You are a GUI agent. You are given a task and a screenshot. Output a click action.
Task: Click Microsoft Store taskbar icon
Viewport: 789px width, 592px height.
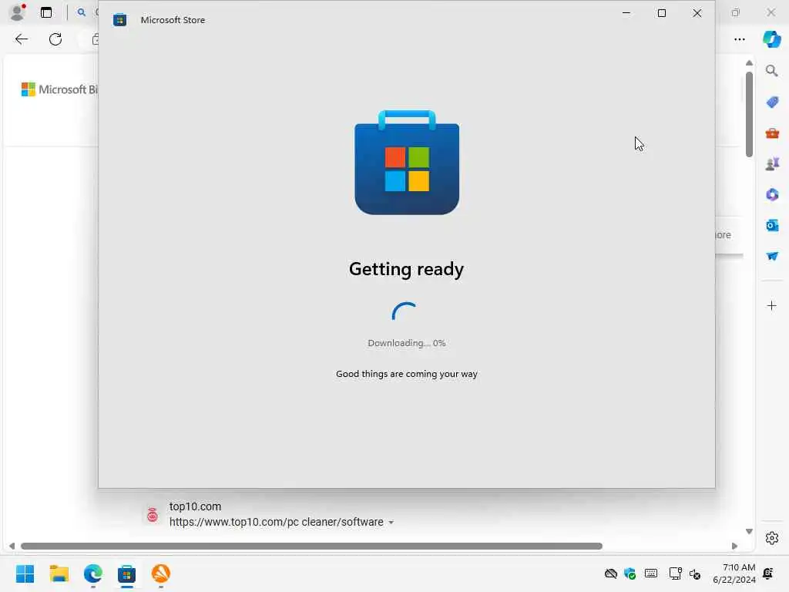[x=127, y=573]
